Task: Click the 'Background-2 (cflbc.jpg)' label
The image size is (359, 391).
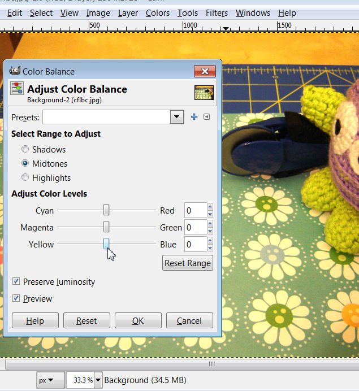Action: click(x=64, y=100)
